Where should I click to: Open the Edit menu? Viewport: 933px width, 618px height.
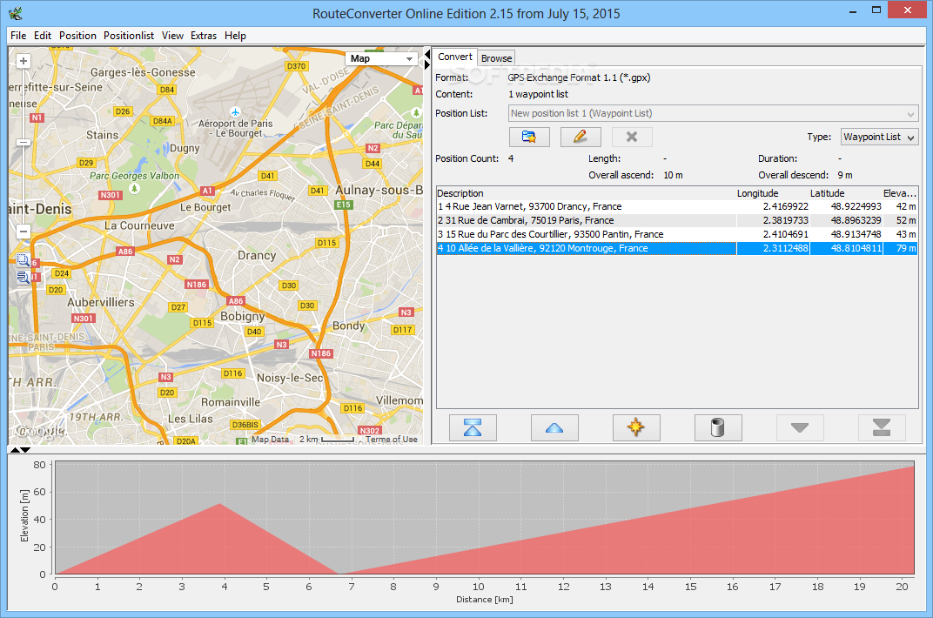(43, 36)
